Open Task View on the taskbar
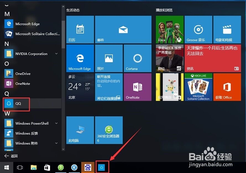The image size is (246, 173). click(x=20, y=167)
